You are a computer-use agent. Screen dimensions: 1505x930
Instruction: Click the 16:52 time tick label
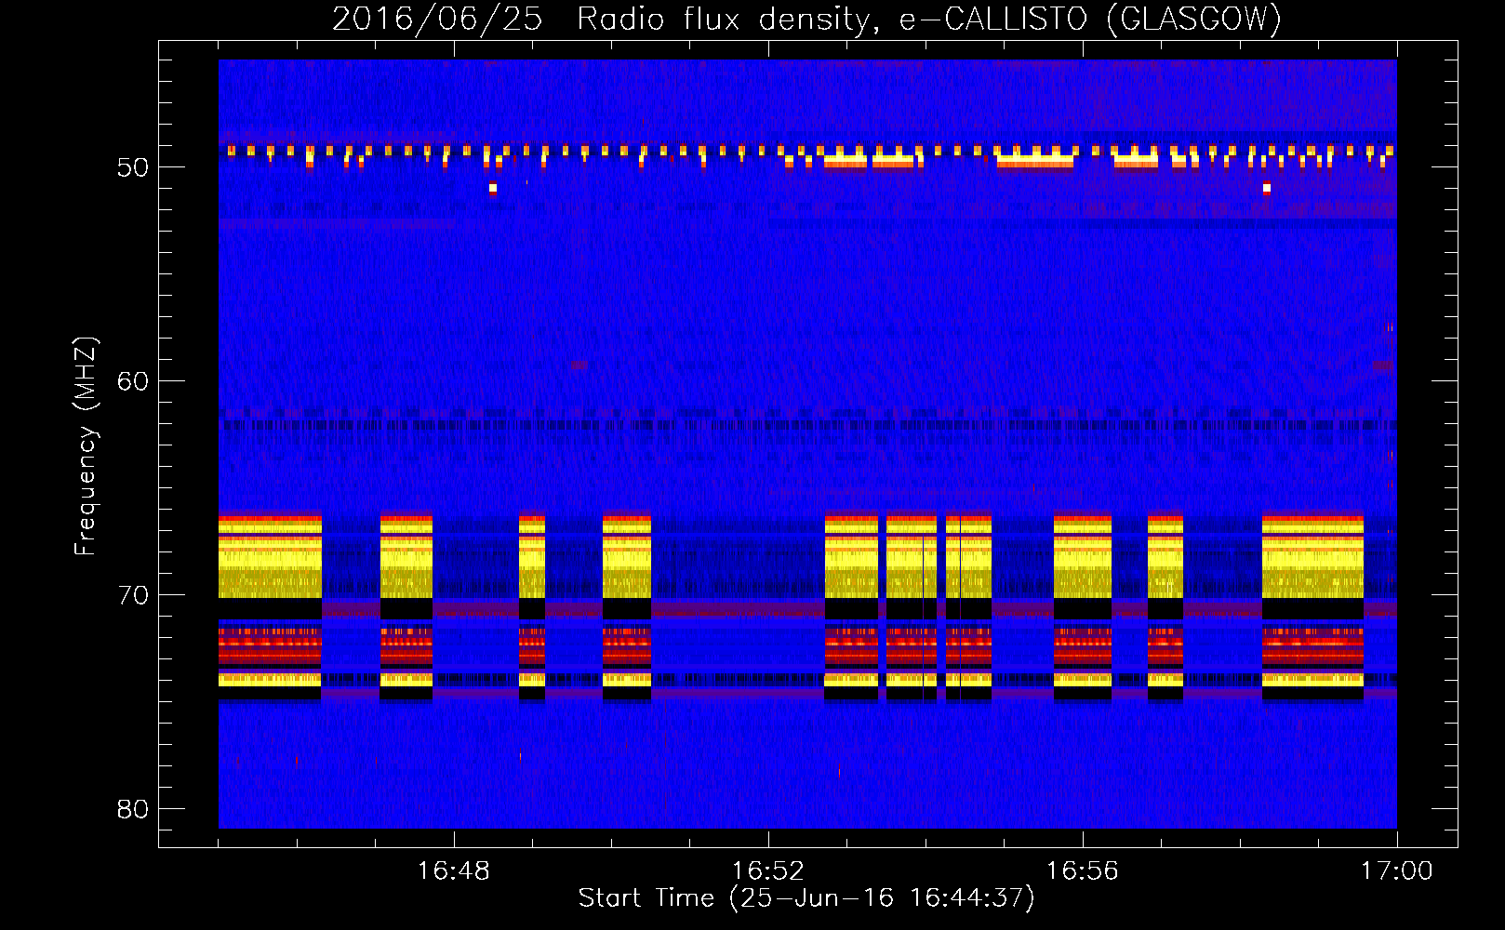(767, 871)
